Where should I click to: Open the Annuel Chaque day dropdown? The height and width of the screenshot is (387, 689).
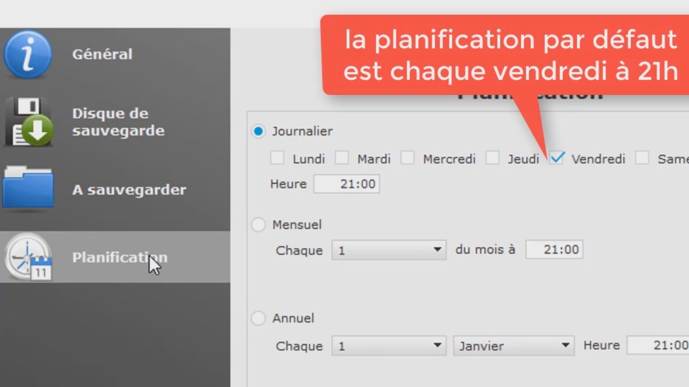(389, 346)
